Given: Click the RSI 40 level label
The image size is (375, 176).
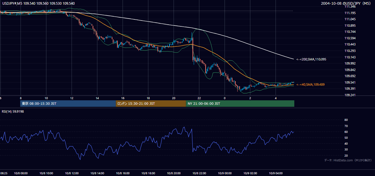Looking at the screenshot, I should pyautogui.click(x=346, y=143).
